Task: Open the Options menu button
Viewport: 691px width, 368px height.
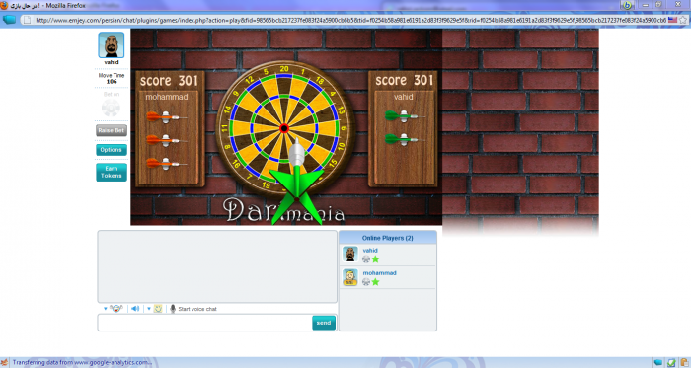Action: (x=111, y=150)
